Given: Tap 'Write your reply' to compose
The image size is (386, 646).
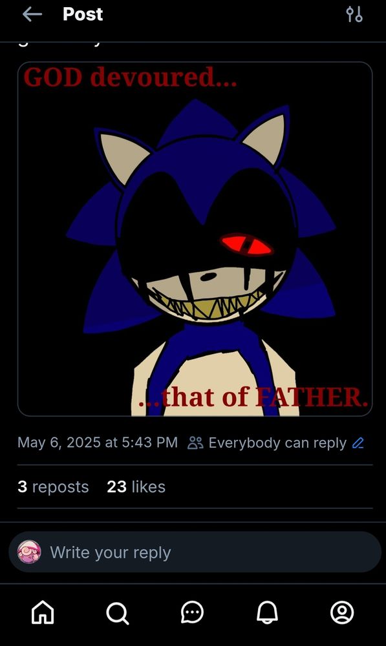Looking at the screenshot, I should click(111, 552).
